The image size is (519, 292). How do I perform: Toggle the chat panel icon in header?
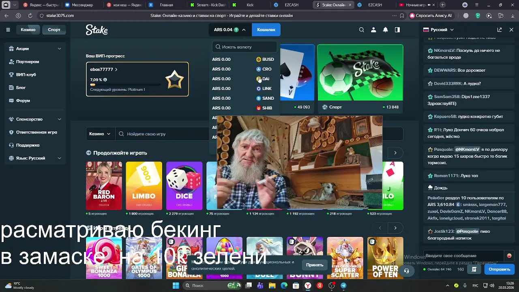pos(397,30)
